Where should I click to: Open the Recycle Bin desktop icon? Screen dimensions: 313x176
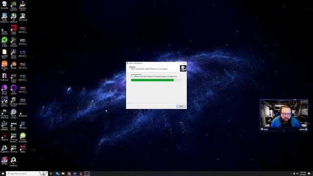click(4, 5)
